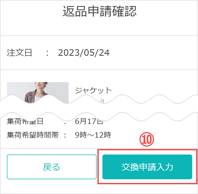Click the colon after 注文日
This screenshot has height=194, width=198.
coord(47,53)
